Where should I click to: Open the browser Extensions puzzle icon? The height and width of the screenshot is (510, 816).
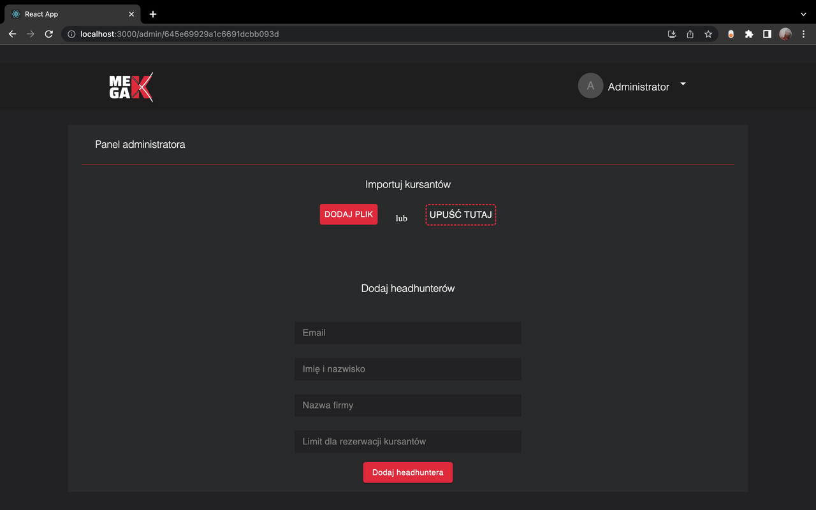748,34
